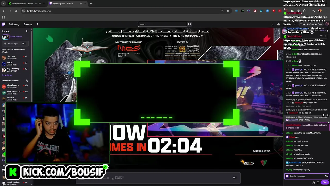Click the hamzaa1743 username in chat
This screenshot has height=186, width=330.
click(294, 162)
